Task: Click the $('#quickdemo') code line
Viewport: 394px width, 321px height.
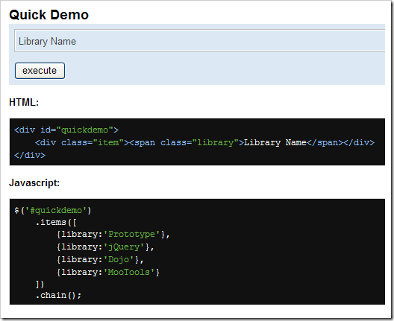Action: click(x=53, y=210)
